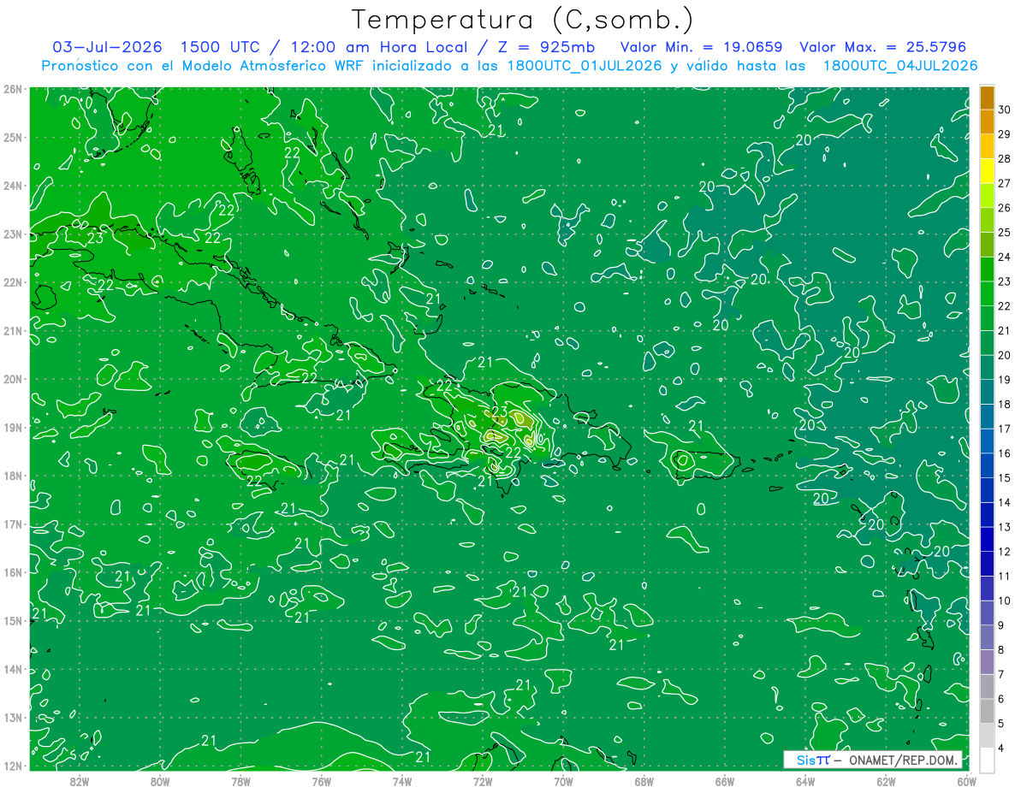Click the '72W' longitude axis label
Image resolution: width=1027 pixels, height=793 pixels.
click(483, 781)
